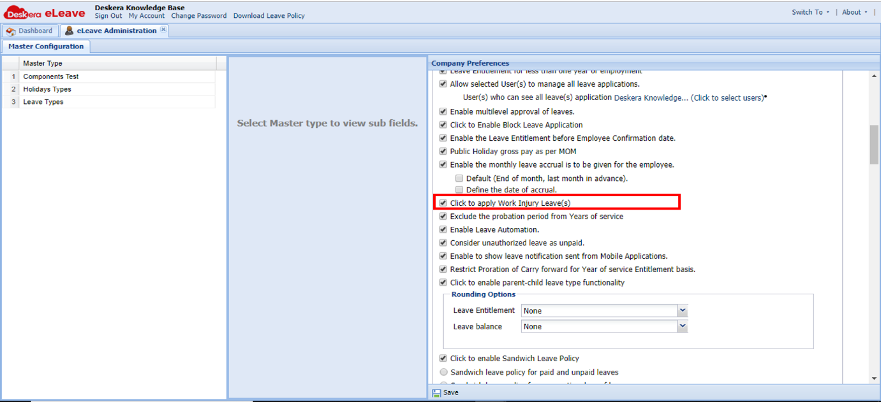Select 'Leave Types' in the Master Type list

(x=43, y=101)
